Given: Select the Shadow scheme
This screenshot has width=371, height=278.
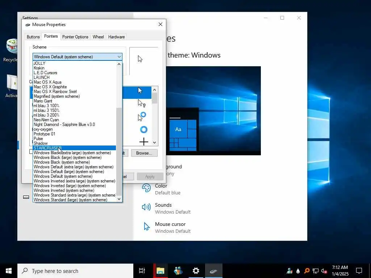Looking at the screenshot, I should coord(74,143).
